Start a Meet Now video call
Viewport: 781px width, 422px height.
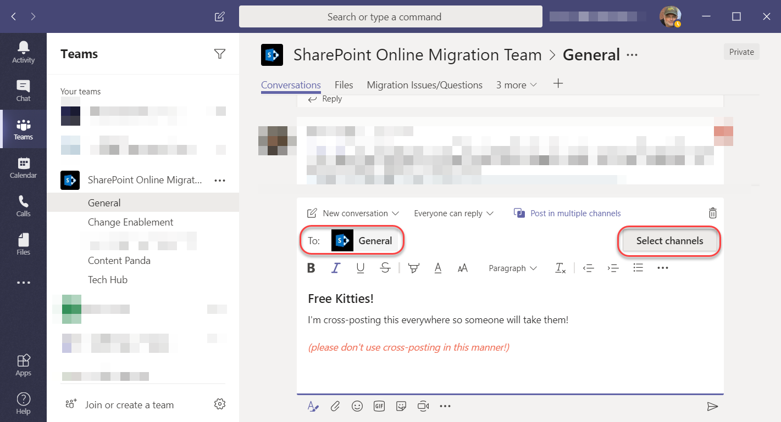[x=423, y=406]
